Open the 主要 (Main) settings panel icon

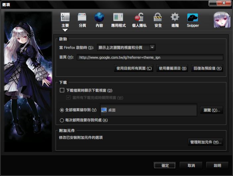click(65, 17)
